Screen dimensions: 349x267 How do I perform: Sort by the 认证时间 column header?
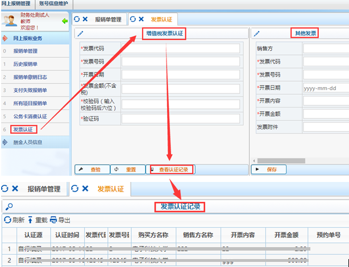point(68,235)
